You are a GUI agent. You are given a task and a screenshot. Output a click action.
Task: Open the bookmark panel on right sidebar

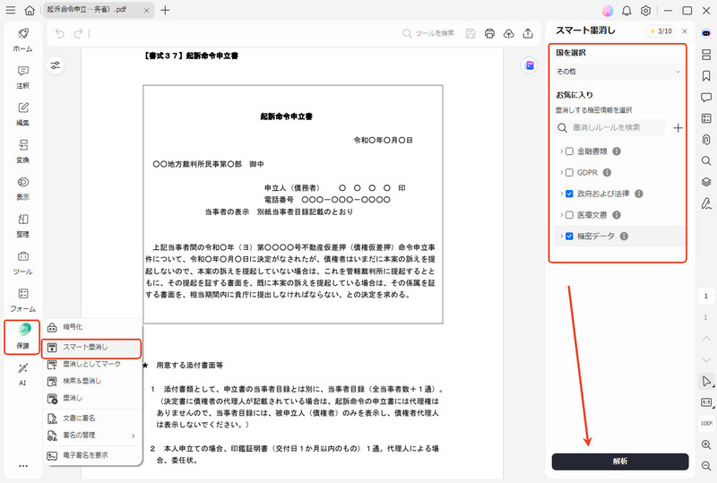[706, 76]
